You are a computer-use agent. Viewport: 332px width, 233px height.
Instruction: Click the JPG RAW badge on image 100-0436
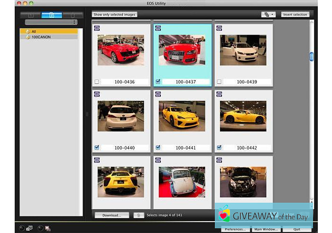click(97, 29)
